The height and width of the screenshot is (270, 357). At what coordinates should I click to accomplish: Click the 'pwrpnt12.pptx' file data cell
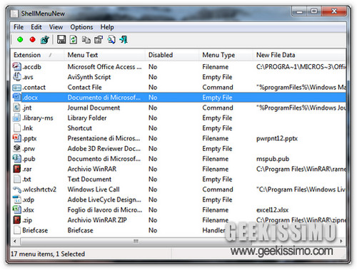point(277,138)
